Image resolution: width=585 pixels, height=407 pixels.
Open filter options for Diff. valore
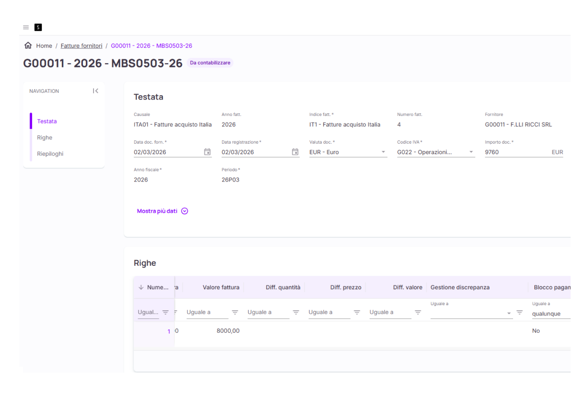(x=418, y=312)
